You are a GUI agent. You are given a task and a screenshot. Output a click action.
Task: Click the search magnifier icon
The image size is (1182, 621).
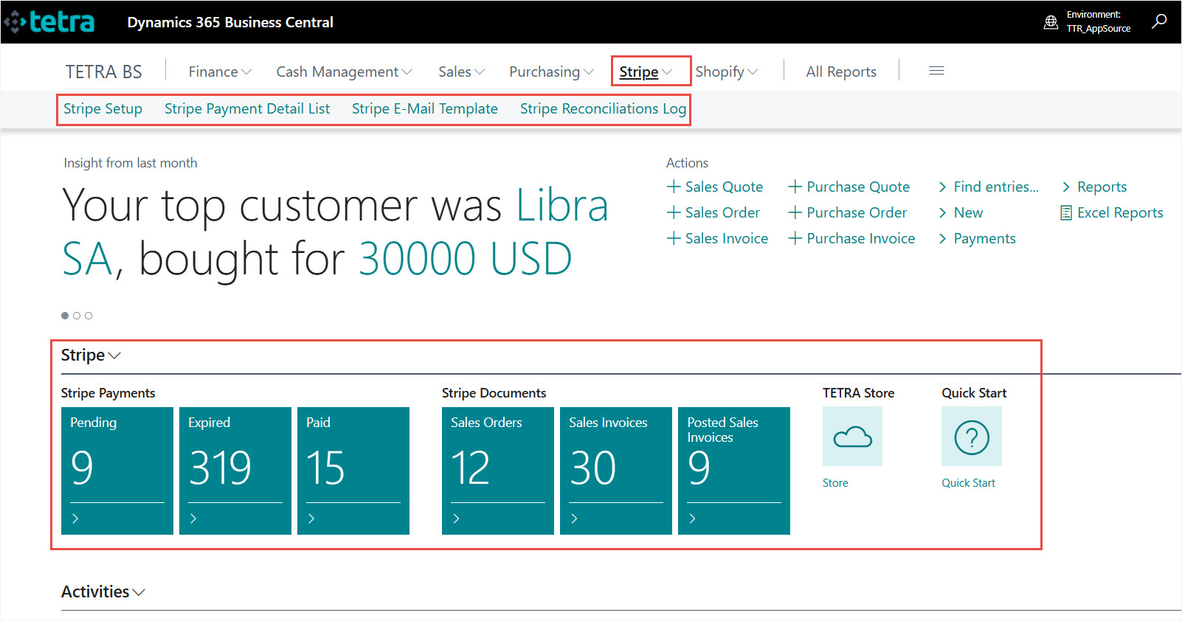1159,21
